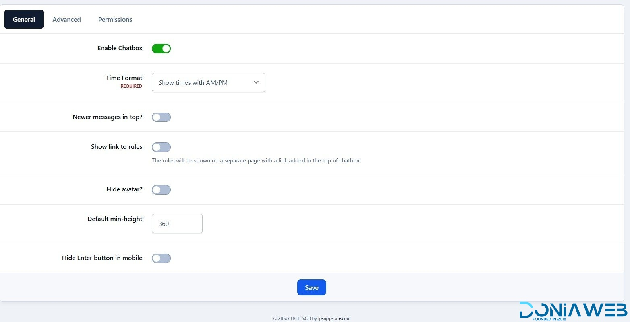Screen dimensions: 630x322
Task: Open the ipsappzone.com footer link
Action: pos(334,318)
